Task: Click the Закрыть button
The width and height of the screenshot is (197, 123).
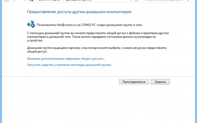Action: (x=160, y=82)
